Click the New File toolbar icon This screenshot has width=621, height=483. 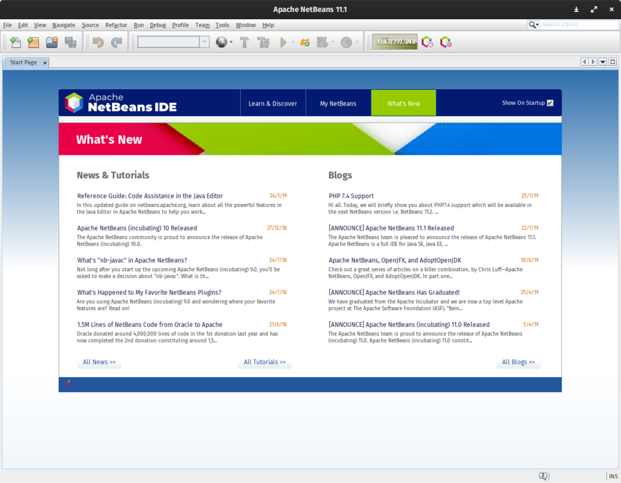15,42
